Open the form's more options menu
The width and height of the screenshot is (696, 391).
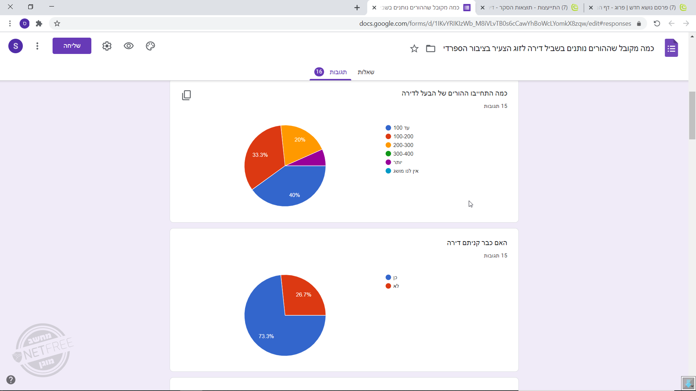coord(37,46)
